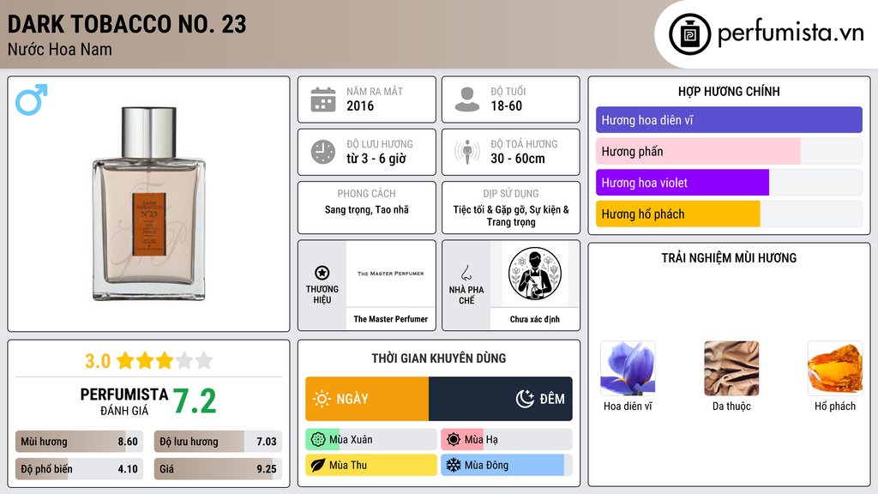Click the sillage icon beside Độ toả hương
The height and width of the screenshot is (494, 878).
pos(467,152)
